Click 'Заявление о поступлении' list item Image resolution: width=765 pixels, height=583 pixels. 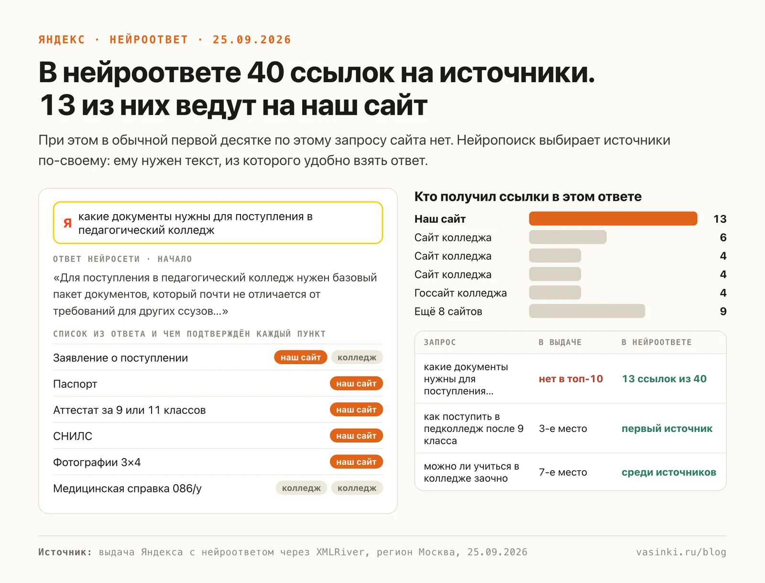120,358
